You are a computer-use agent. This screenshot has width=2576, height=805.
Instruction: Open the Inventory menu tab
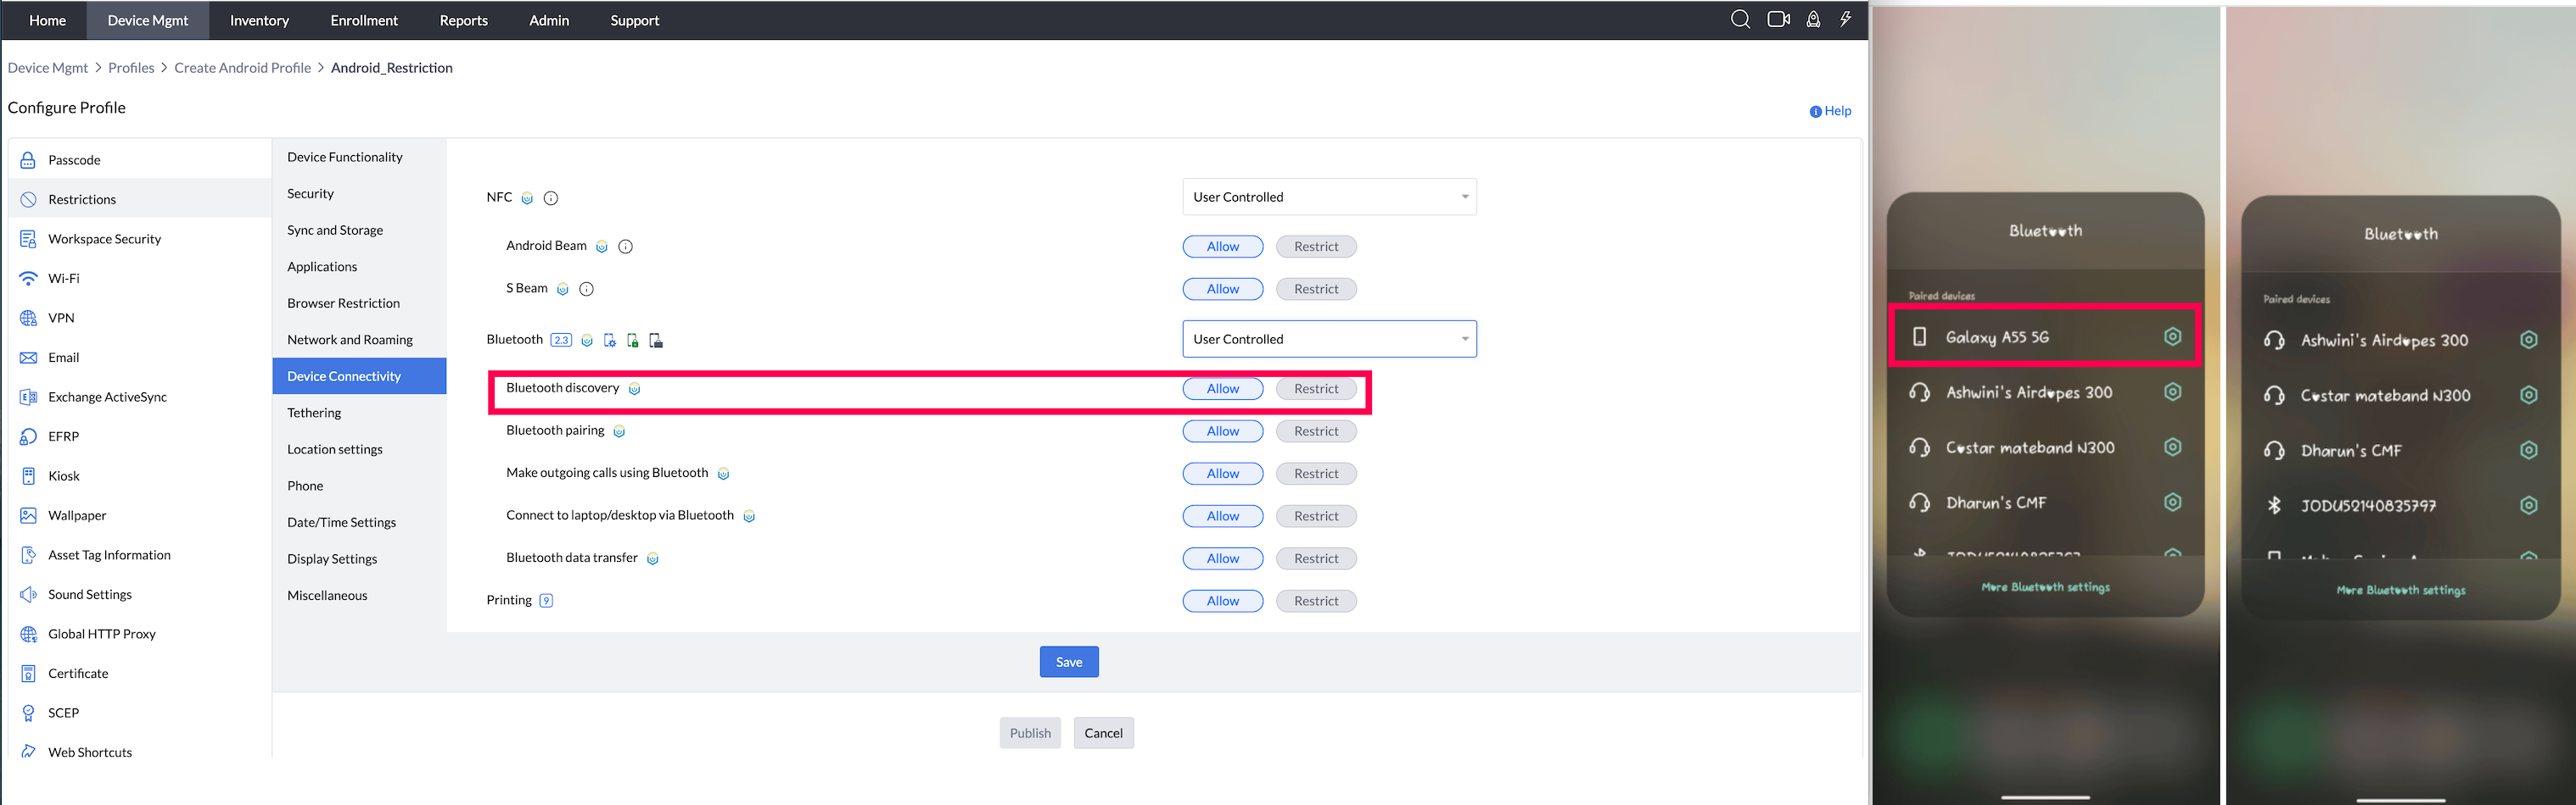tap(259, 20)
